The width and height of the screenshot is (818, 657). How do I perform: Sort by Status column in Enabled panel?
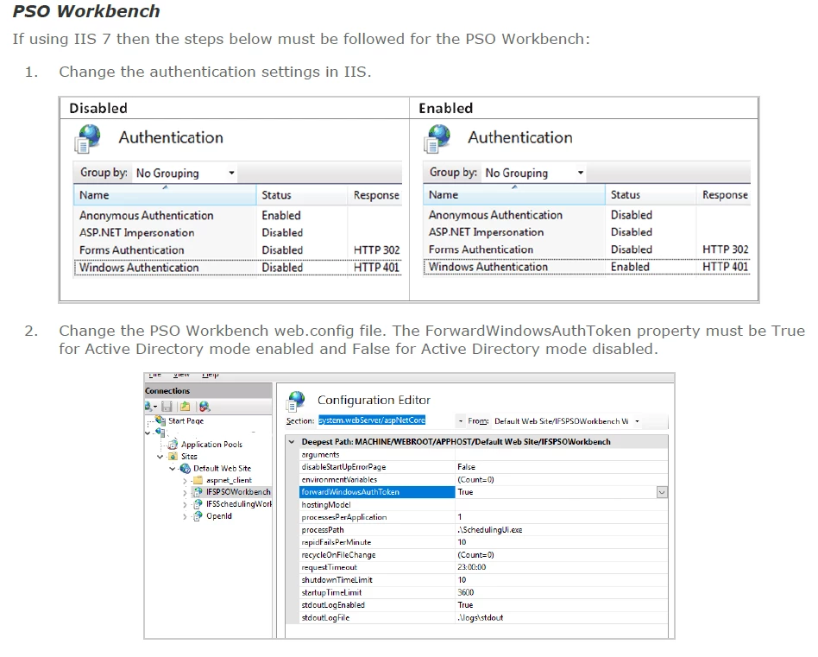point(651,194)
